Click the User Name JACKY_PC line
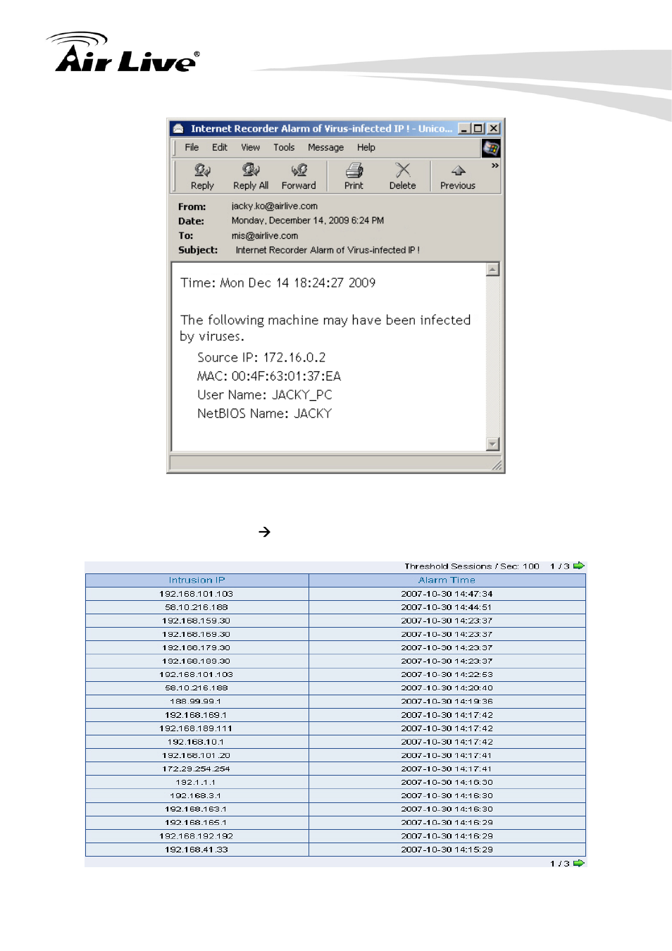This screenshot has width=672, height=951. pos(265,394)
